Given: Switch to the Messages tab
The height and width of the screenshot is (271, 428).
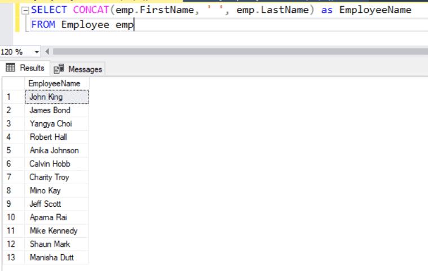Looking at the screenshot, I should [78, 69].
